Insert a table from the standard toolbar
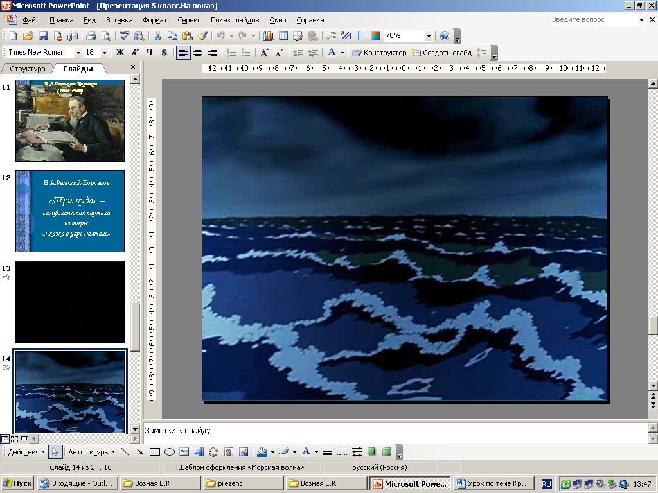Viewport: 658px width, 493px height. (283, 36)
